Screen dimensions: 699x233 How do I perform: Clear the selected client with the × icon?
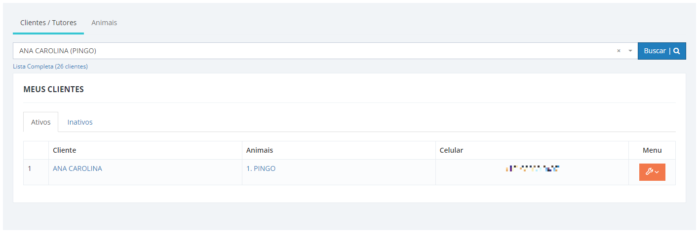(x=619, y=51)
